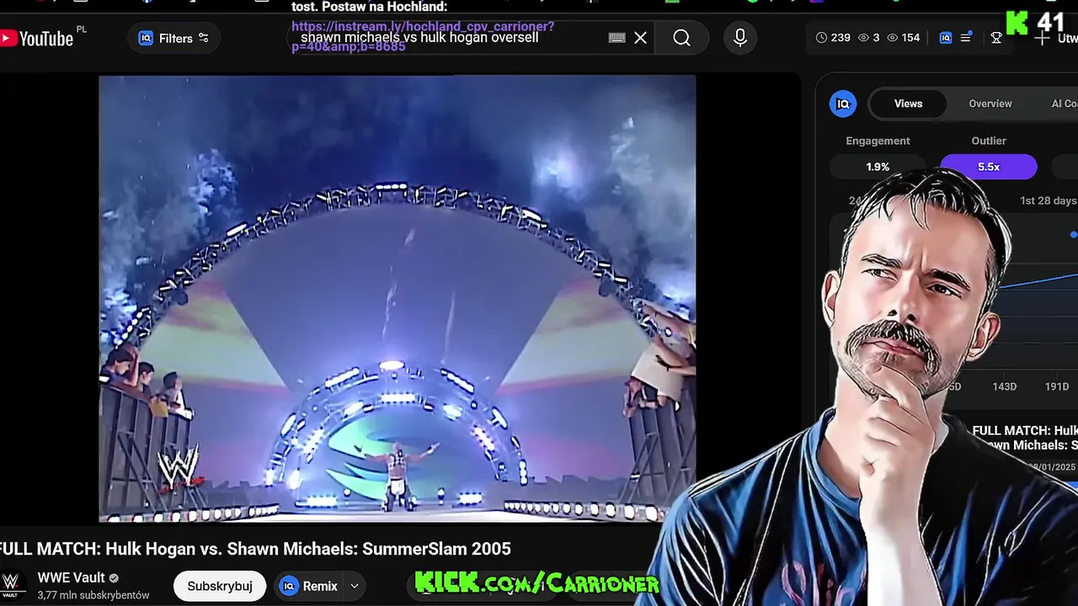Viewport: 1078px width, 606px height.
Task: Open the YouTube home logo
Action: [x=38, y=38]
